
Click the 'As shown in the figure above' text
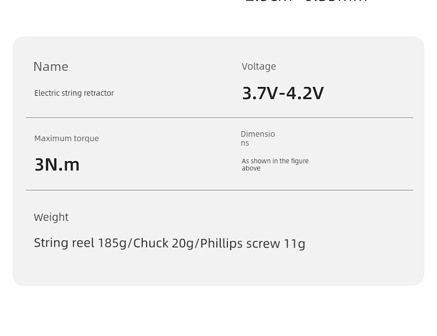pos(275,164)
